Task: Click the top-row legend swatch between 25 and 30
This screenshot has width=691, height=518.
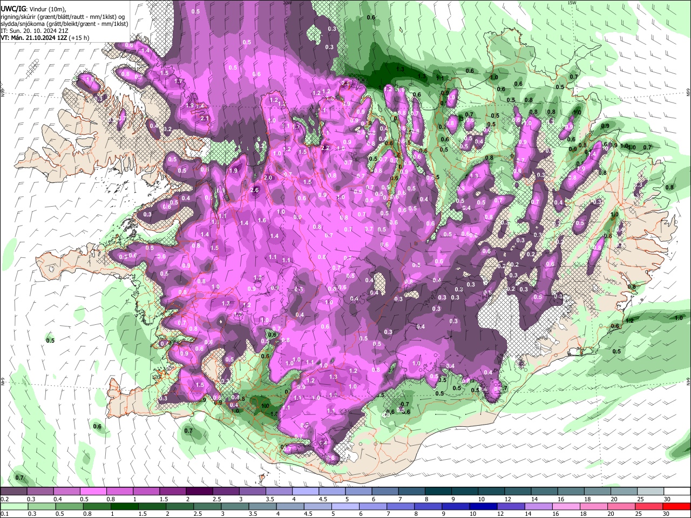Action: (649, 492)
